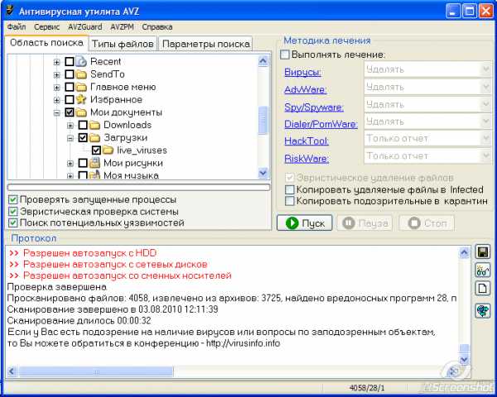Open the AVZPM menu
This screenshot has height=397, width=497.
click(122, 27)
